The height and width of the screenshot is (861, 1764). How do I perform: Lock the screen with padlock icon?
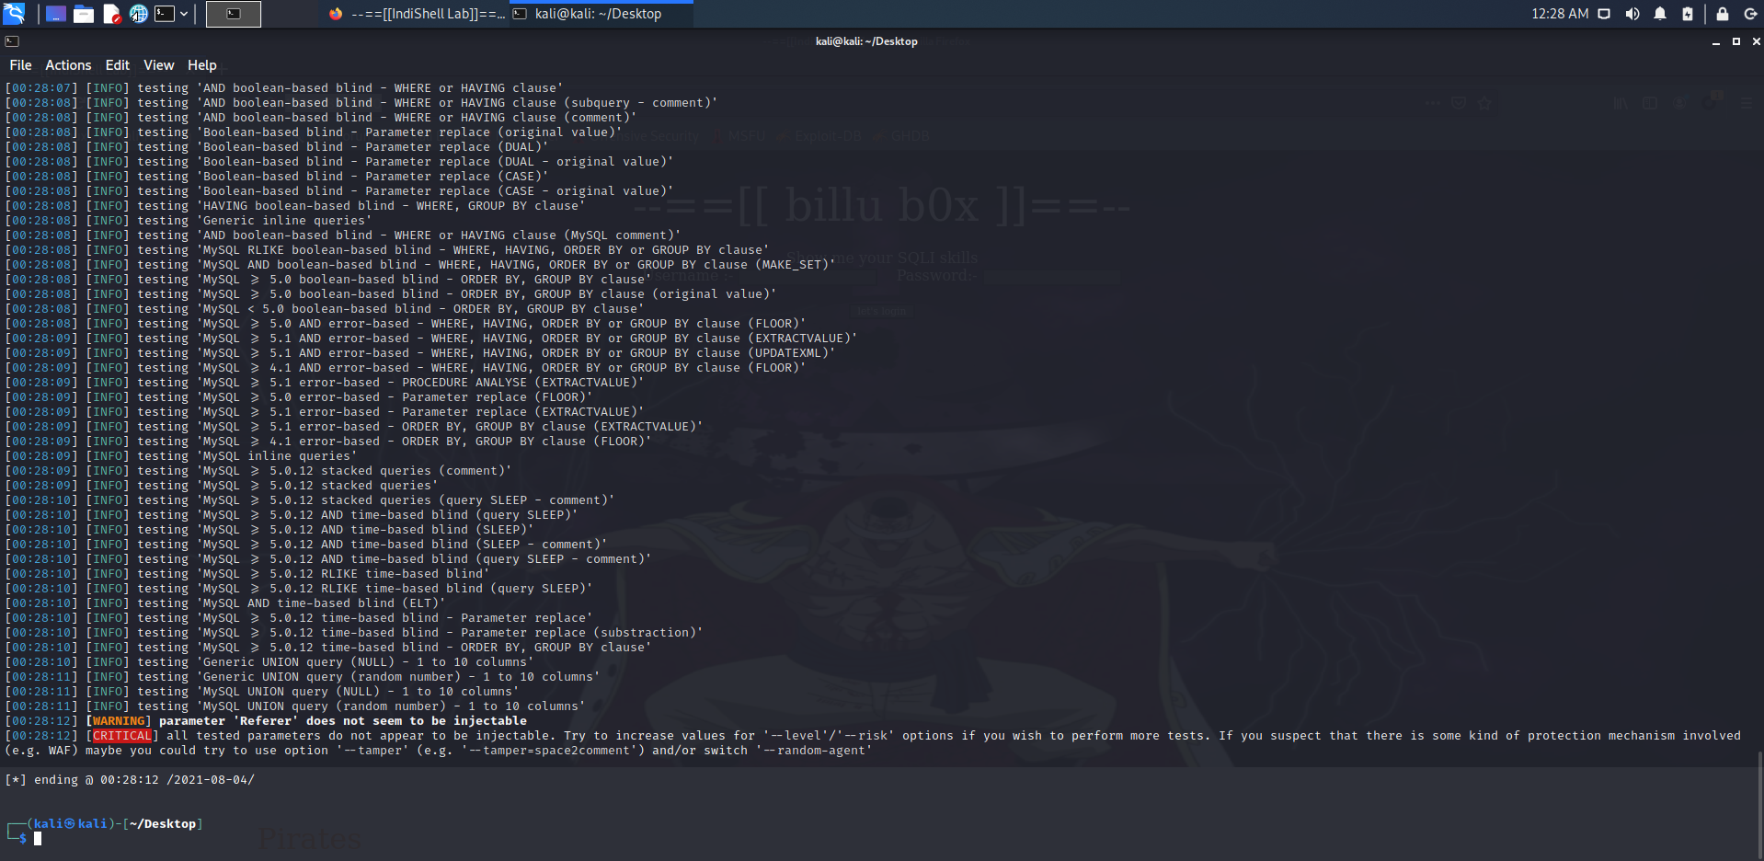1723,14
